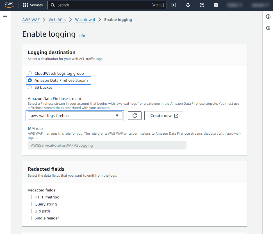The height and width of the screenshot is (234, 273).
Task: Open the help question mark icon
Action: tap(202, 5)
